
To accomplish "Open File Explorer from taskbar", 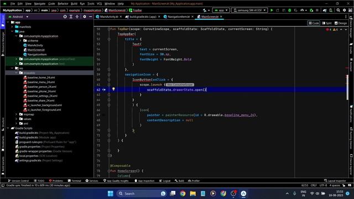I will click(193, 193).
